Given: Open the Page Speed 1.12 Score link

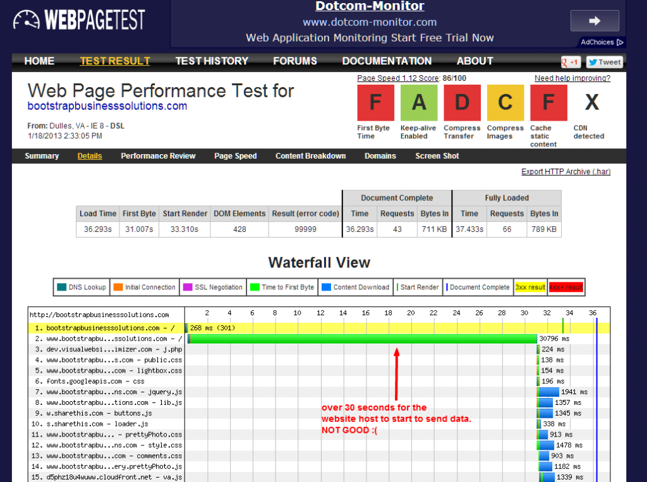Looking at the screenshot, I should pyautogui.click(x=398, y=78).
